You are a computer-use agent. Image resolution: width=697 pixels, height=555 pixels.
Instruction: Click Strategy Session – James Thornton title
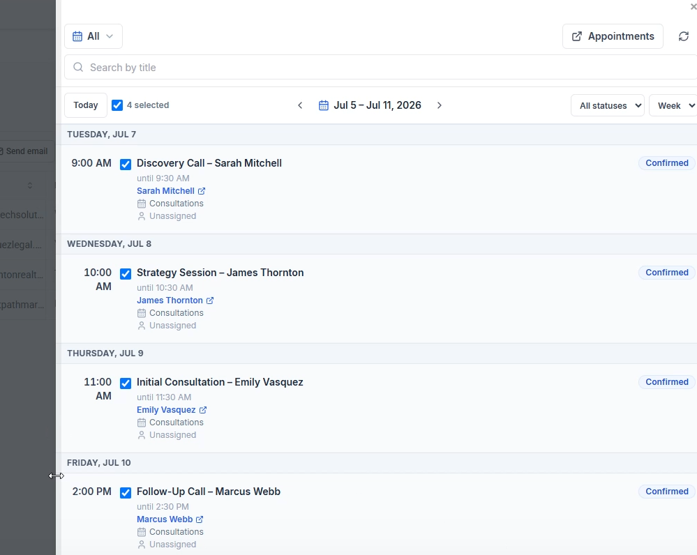pos(220,273)
